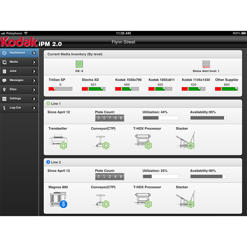Click the Line 1 plate counter 00768
This screenshot has width=247, height=247.
click(110, 118)
